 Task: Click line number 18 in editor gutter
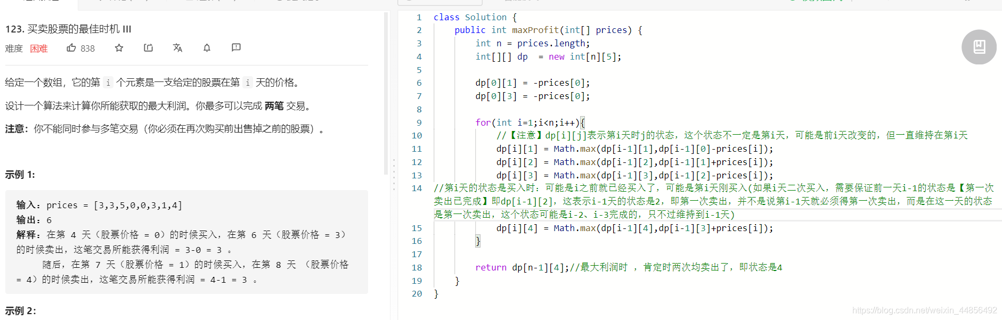pyautogui.click(x=417, y=267)
